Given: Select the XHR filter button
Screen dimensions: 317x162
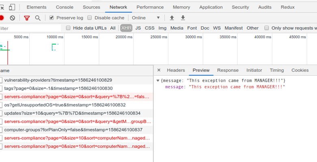Looking at the screenshot, I should 126,28.
